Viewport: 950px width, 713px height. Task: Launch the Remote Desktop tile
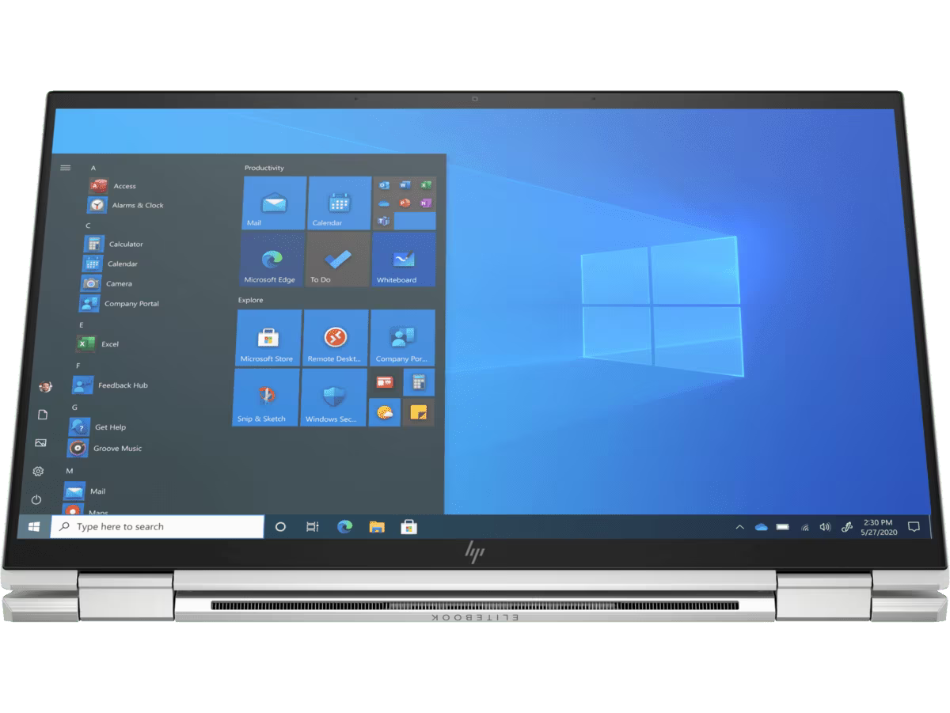[x=336, y=337]
